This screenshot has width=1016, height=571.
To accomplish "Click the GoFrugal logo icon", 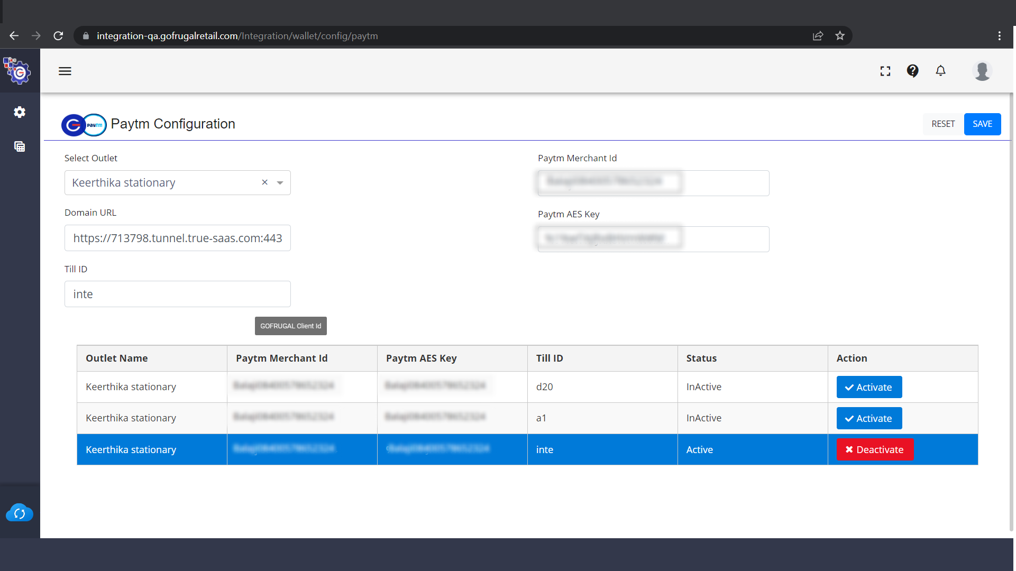I will pos(18,71).
